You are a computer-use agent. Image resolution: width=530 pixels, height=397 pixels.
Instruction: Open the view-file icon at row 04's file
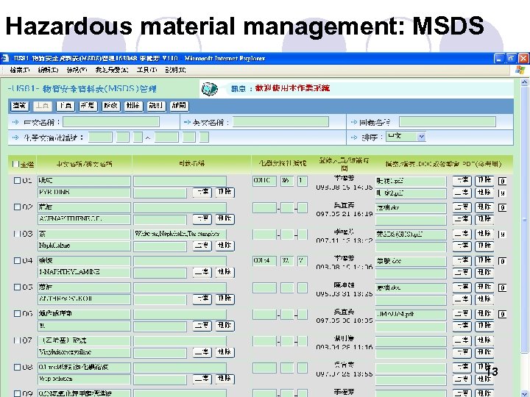coord(502,261)
